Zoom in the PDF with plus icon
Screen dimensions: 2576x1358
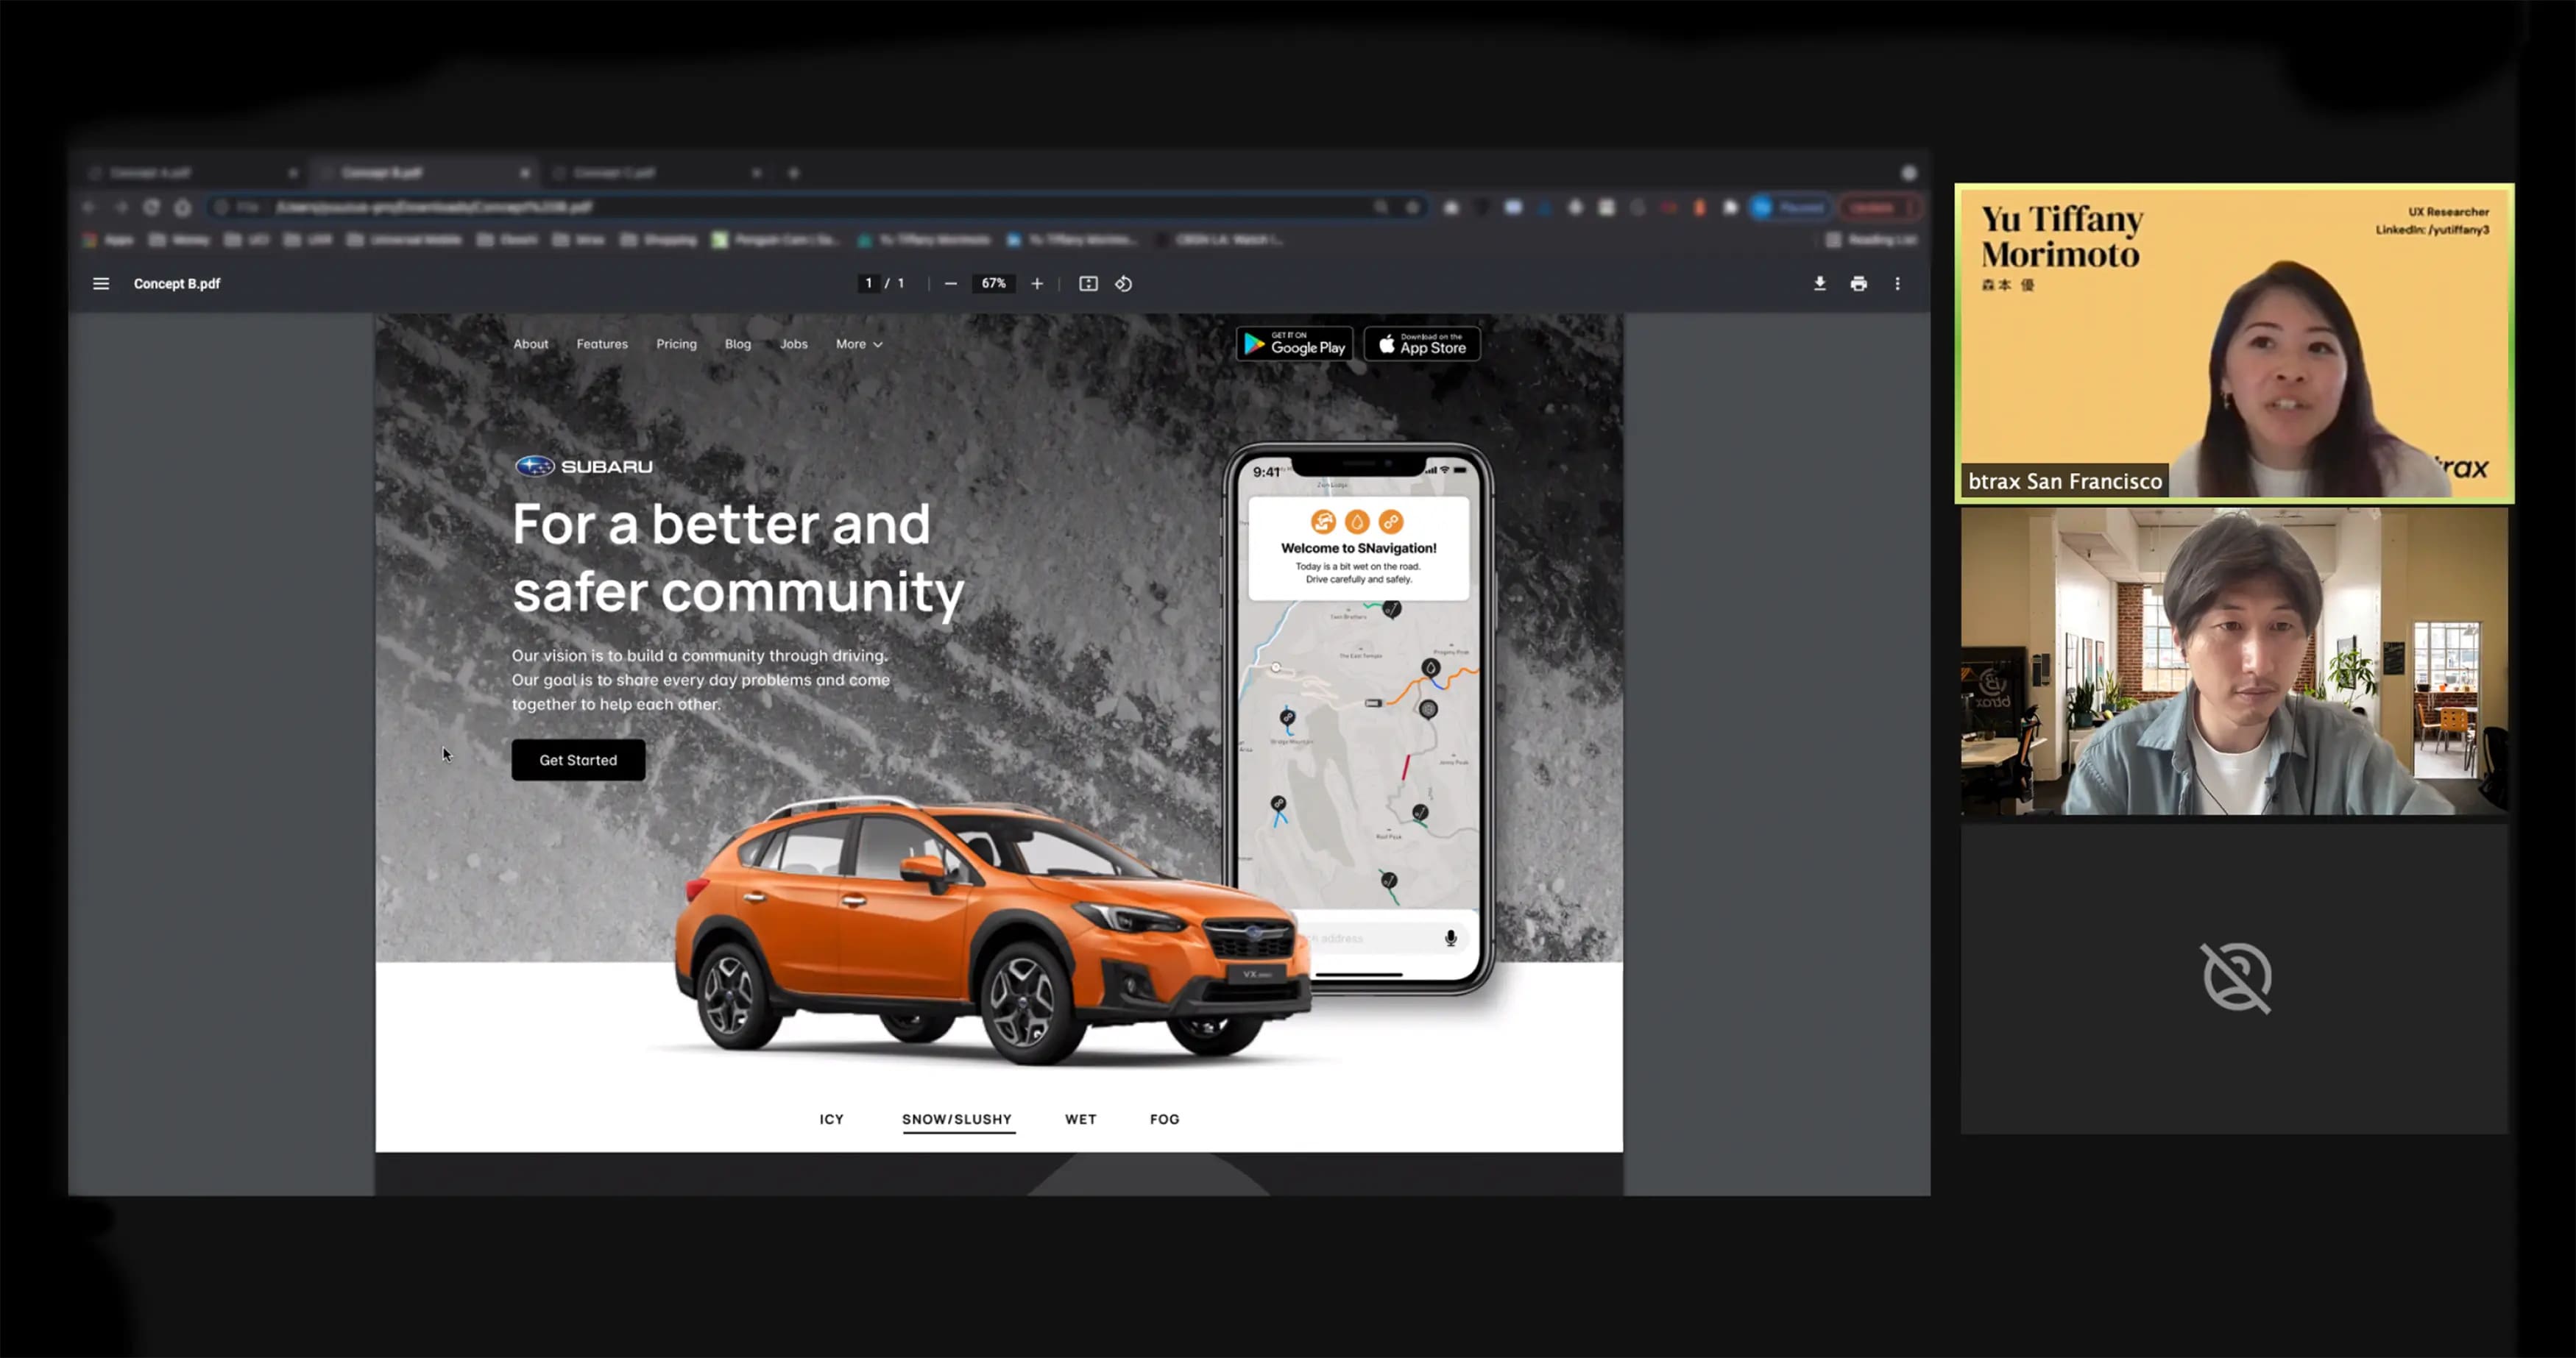coord(1037,284)
